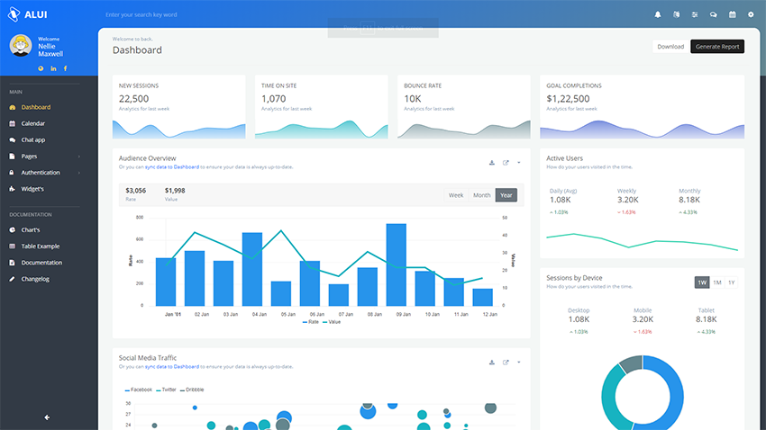Switch Audience Overview to Month view
Screen dimensions: 766x430
click(482, 195)
